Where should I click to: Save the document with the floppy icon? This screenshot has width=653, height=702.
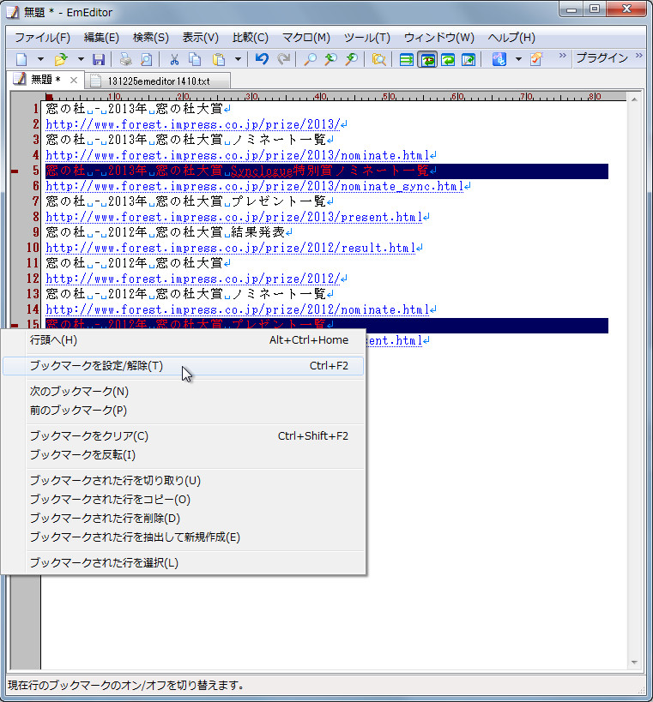(99, 59)
